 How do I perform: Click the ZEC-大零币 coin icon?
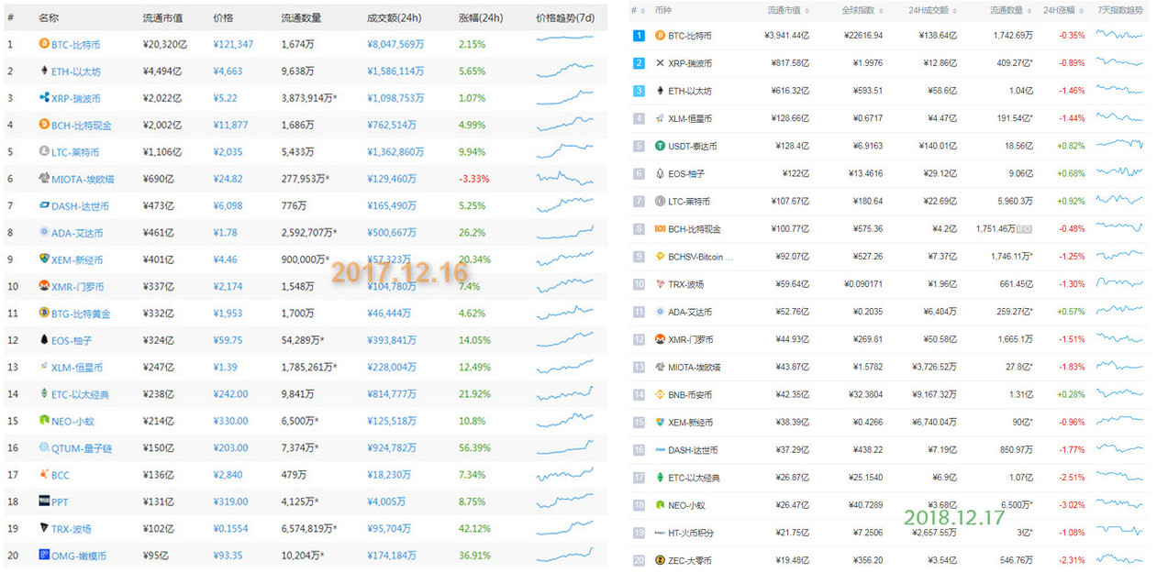(x=661, y=560)
